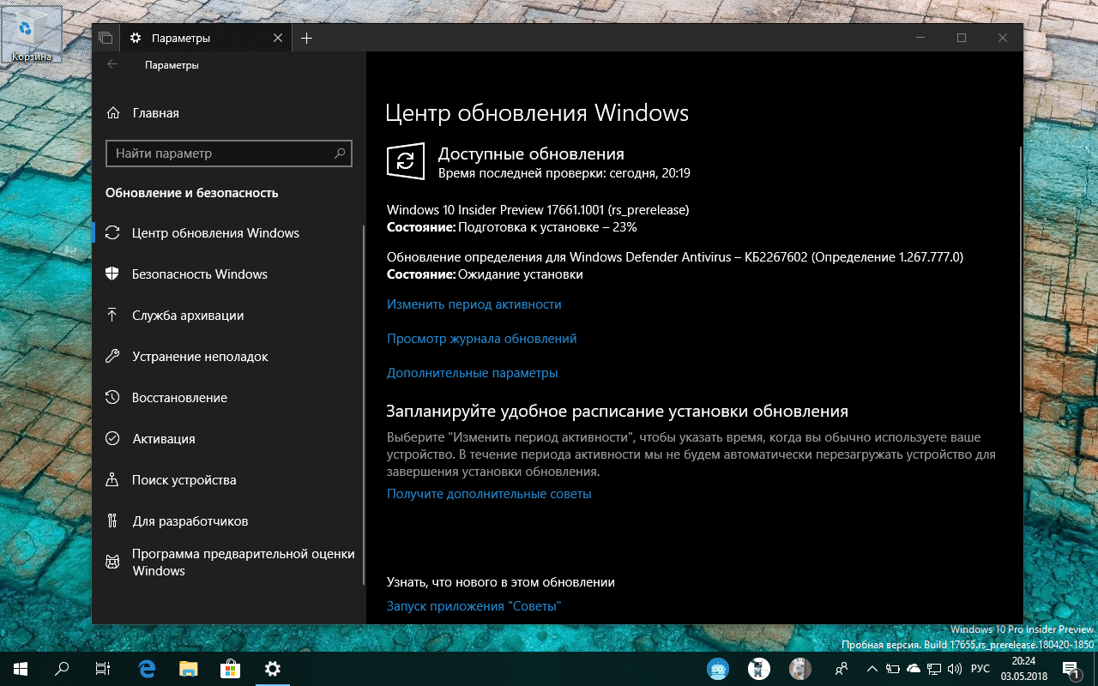1098x686 pixels.
Task: Add a new tab with the plus button
Action: pos(306,38)
